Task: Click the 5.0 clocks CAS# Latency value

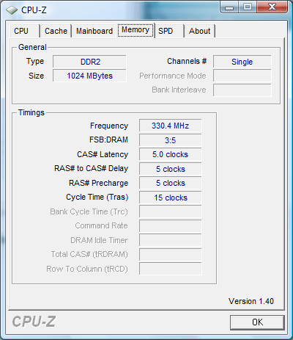Action: pos(171,154)
